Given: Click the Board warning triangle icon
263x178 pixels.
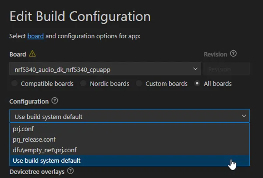Looking at the screenshot, I should (32, 54).
